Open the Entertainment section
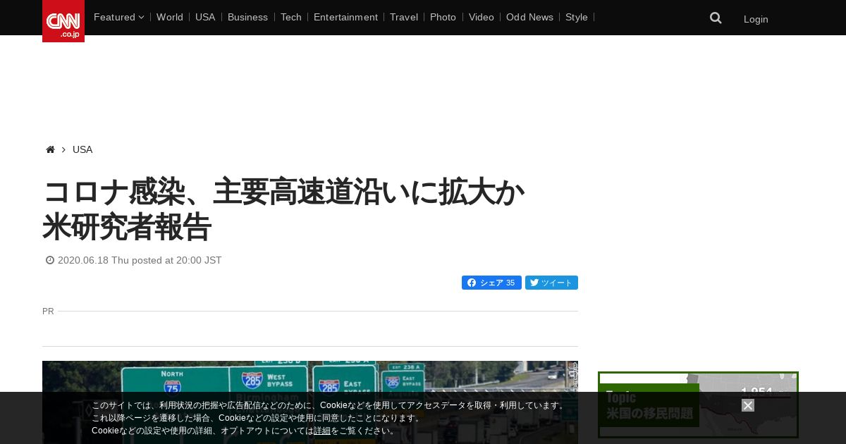Viewport: 846px width, 444px height. 345,17
